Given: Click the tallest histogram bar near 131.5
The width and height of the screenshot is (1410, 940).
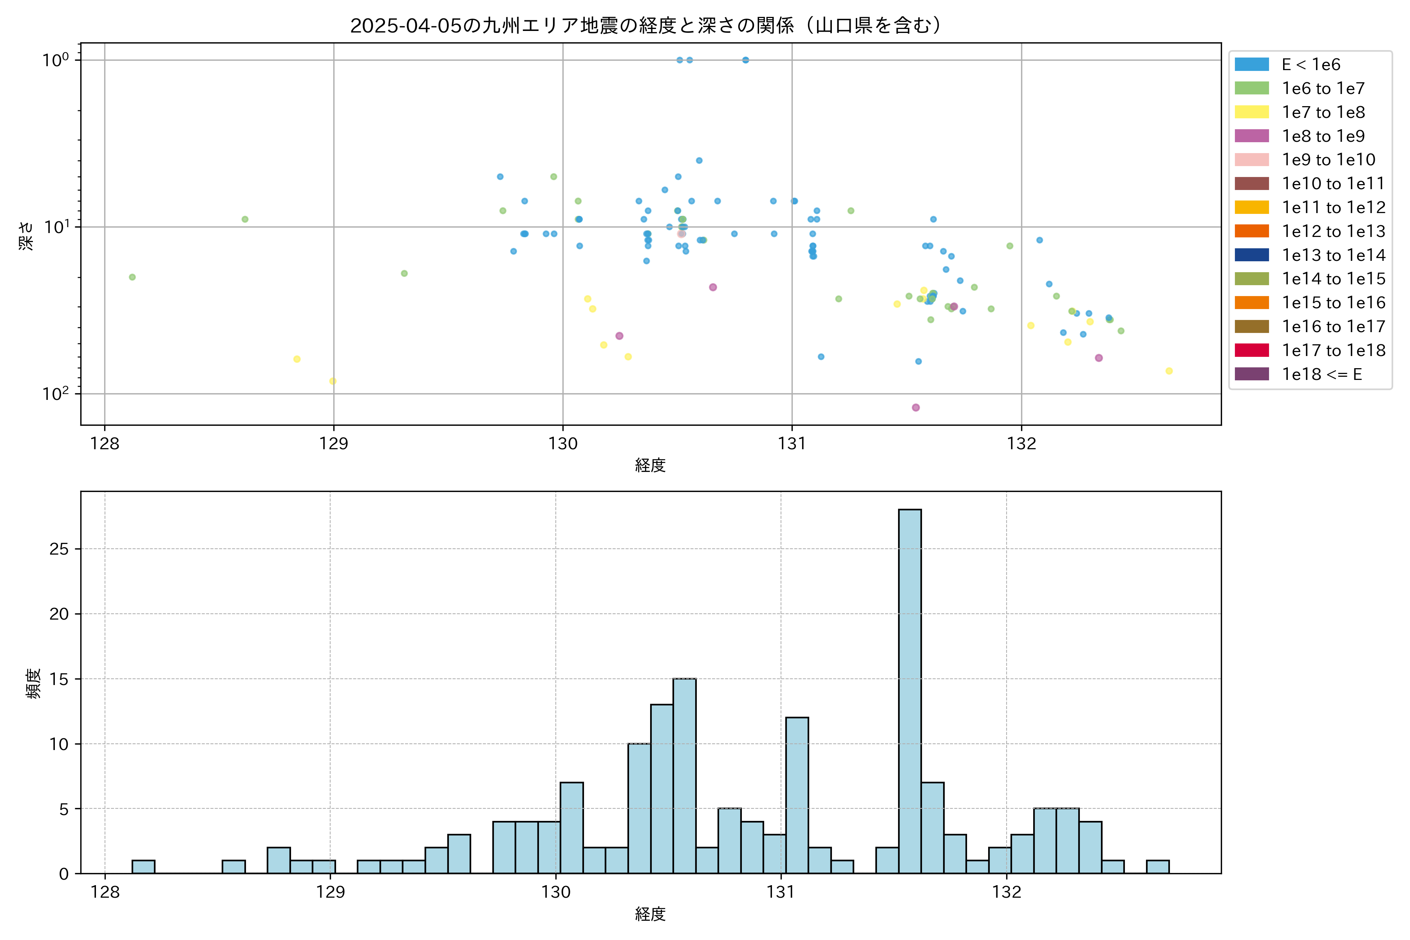Looking at the screenshot, I should coord(909,689).
